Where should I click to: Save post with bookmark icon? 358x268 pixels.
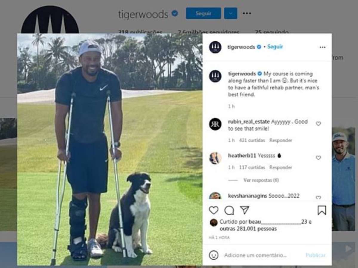(322, 210)
